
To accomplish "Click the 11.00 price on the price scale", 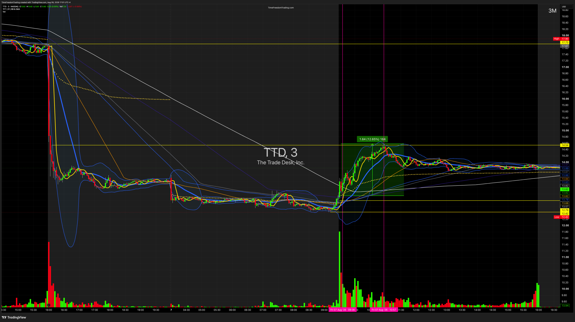I will [x=565, y=257].
